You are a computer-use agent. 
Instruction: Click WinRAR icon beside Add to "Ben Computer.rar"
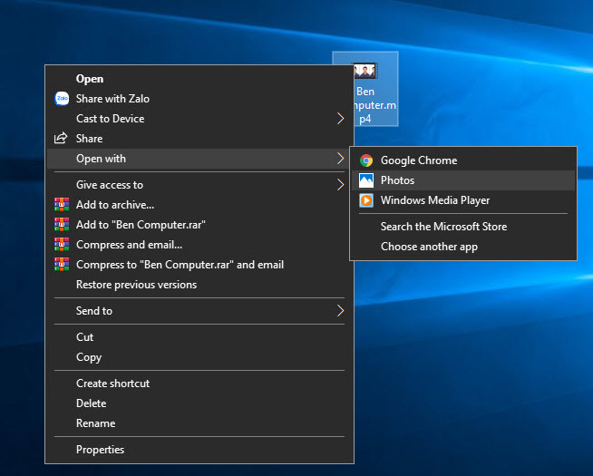click(x=62, y=225)
